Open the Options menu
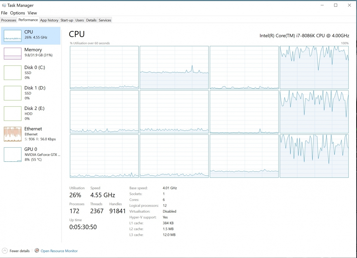357x258 pixels. point(18,13)
